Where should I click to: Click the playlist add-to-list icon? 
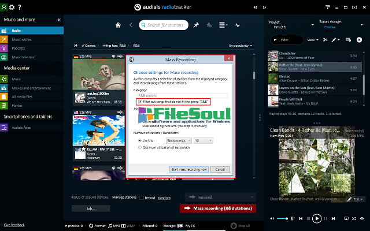point(348,40)
